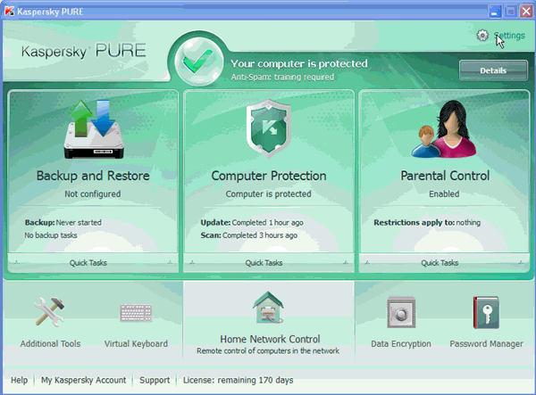This screenshot has width=536, height=395.
Task: Open the Password Manager book icon
Action: (486, 312)
